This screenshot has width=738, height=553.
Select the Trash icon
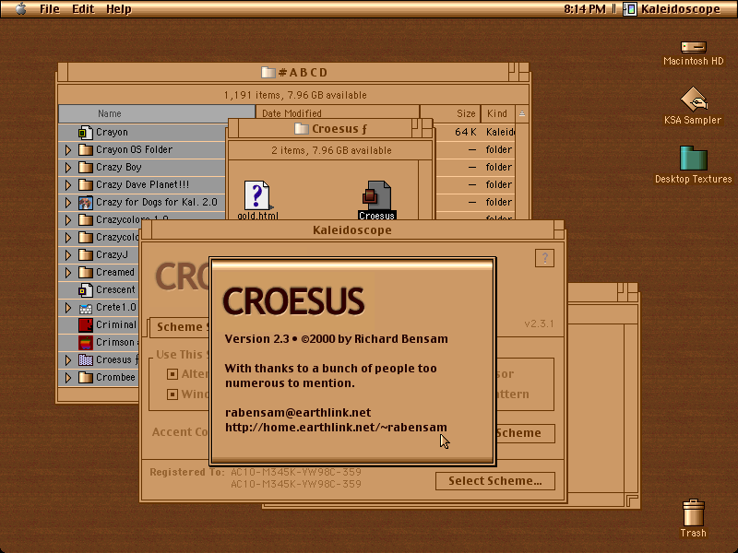(694, 512)
